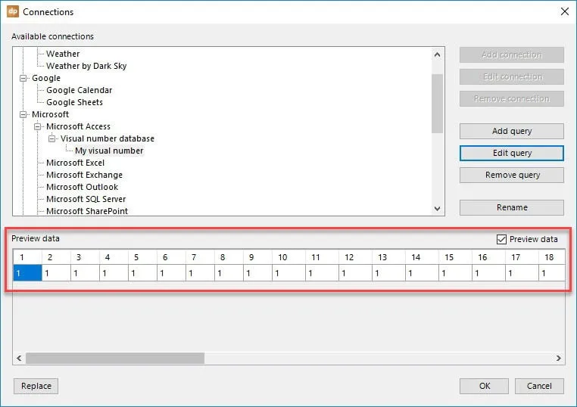Click scroll down arrow of connections list
The width and height of the screenshot is (577, 407).
(437, 209)
